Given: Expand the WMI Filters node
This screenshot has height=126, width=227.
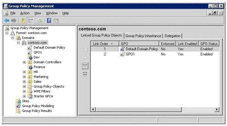Looking at the screenshot, I should click(24, 91).
